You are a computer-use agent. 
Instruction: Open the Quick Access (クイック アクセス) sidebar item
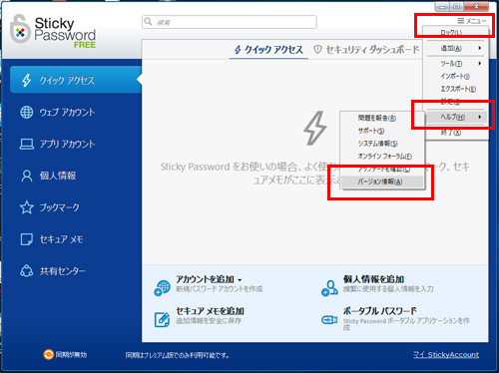point(76,80)
